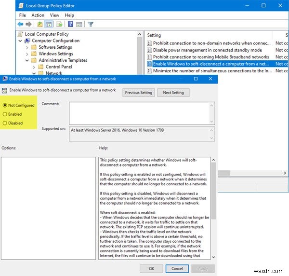Click the Filter funnel toolbar icon

[x=91, y=24]
